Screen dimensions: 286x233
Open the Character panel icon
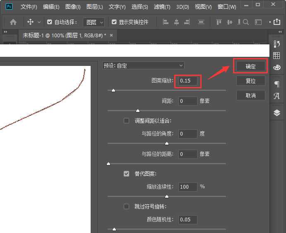tap(277, 96)
